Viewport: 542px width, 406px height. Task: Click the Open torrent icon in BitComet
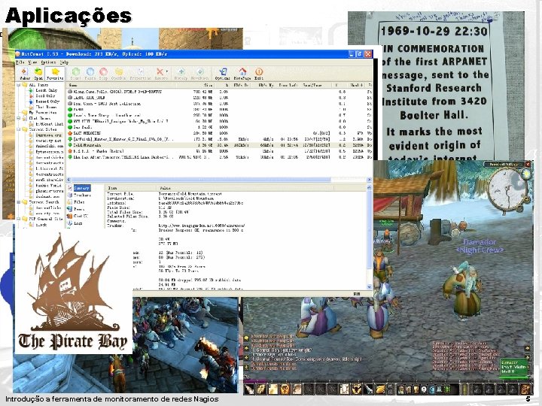pyautogui.click(x=38, y=74)
